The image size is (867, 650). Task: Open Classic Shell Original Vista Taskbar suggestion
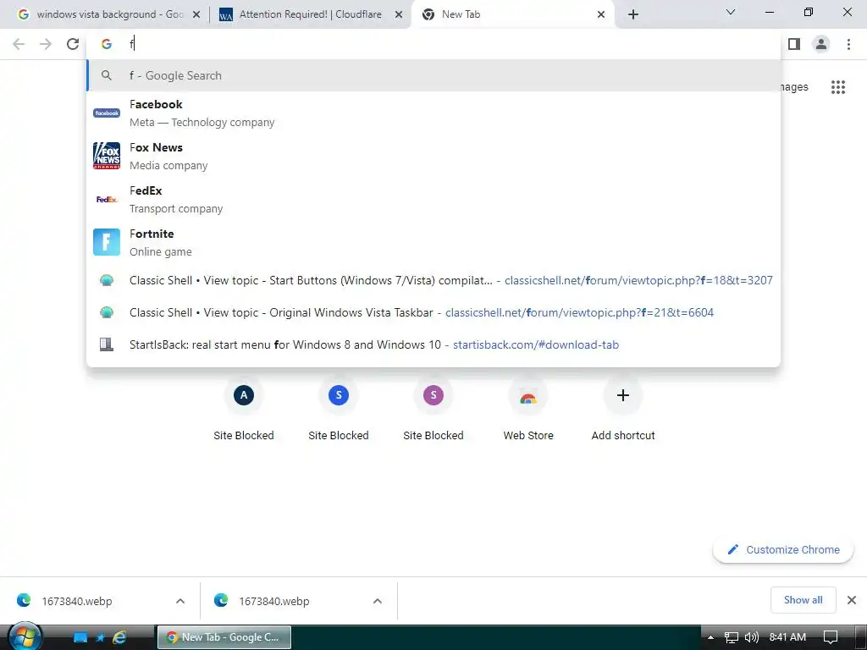point(433,312)
